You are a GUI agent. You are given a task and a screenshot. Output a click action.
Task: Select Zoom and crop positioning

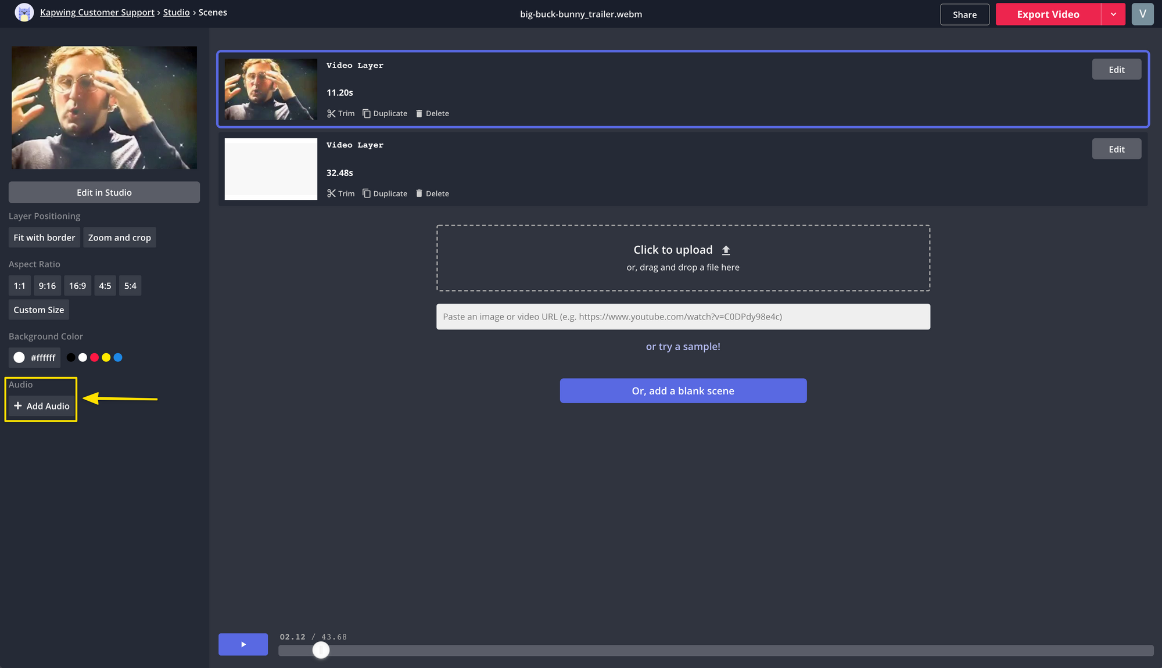coord(119,238)
